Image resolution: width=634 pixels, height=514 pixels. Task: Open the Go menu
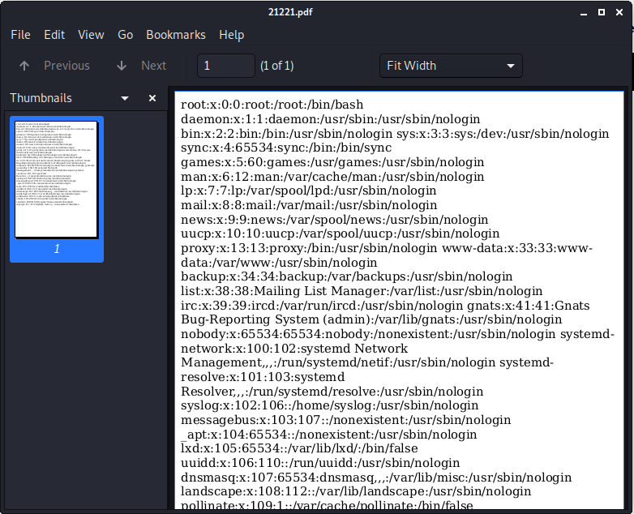coord(125,35)
